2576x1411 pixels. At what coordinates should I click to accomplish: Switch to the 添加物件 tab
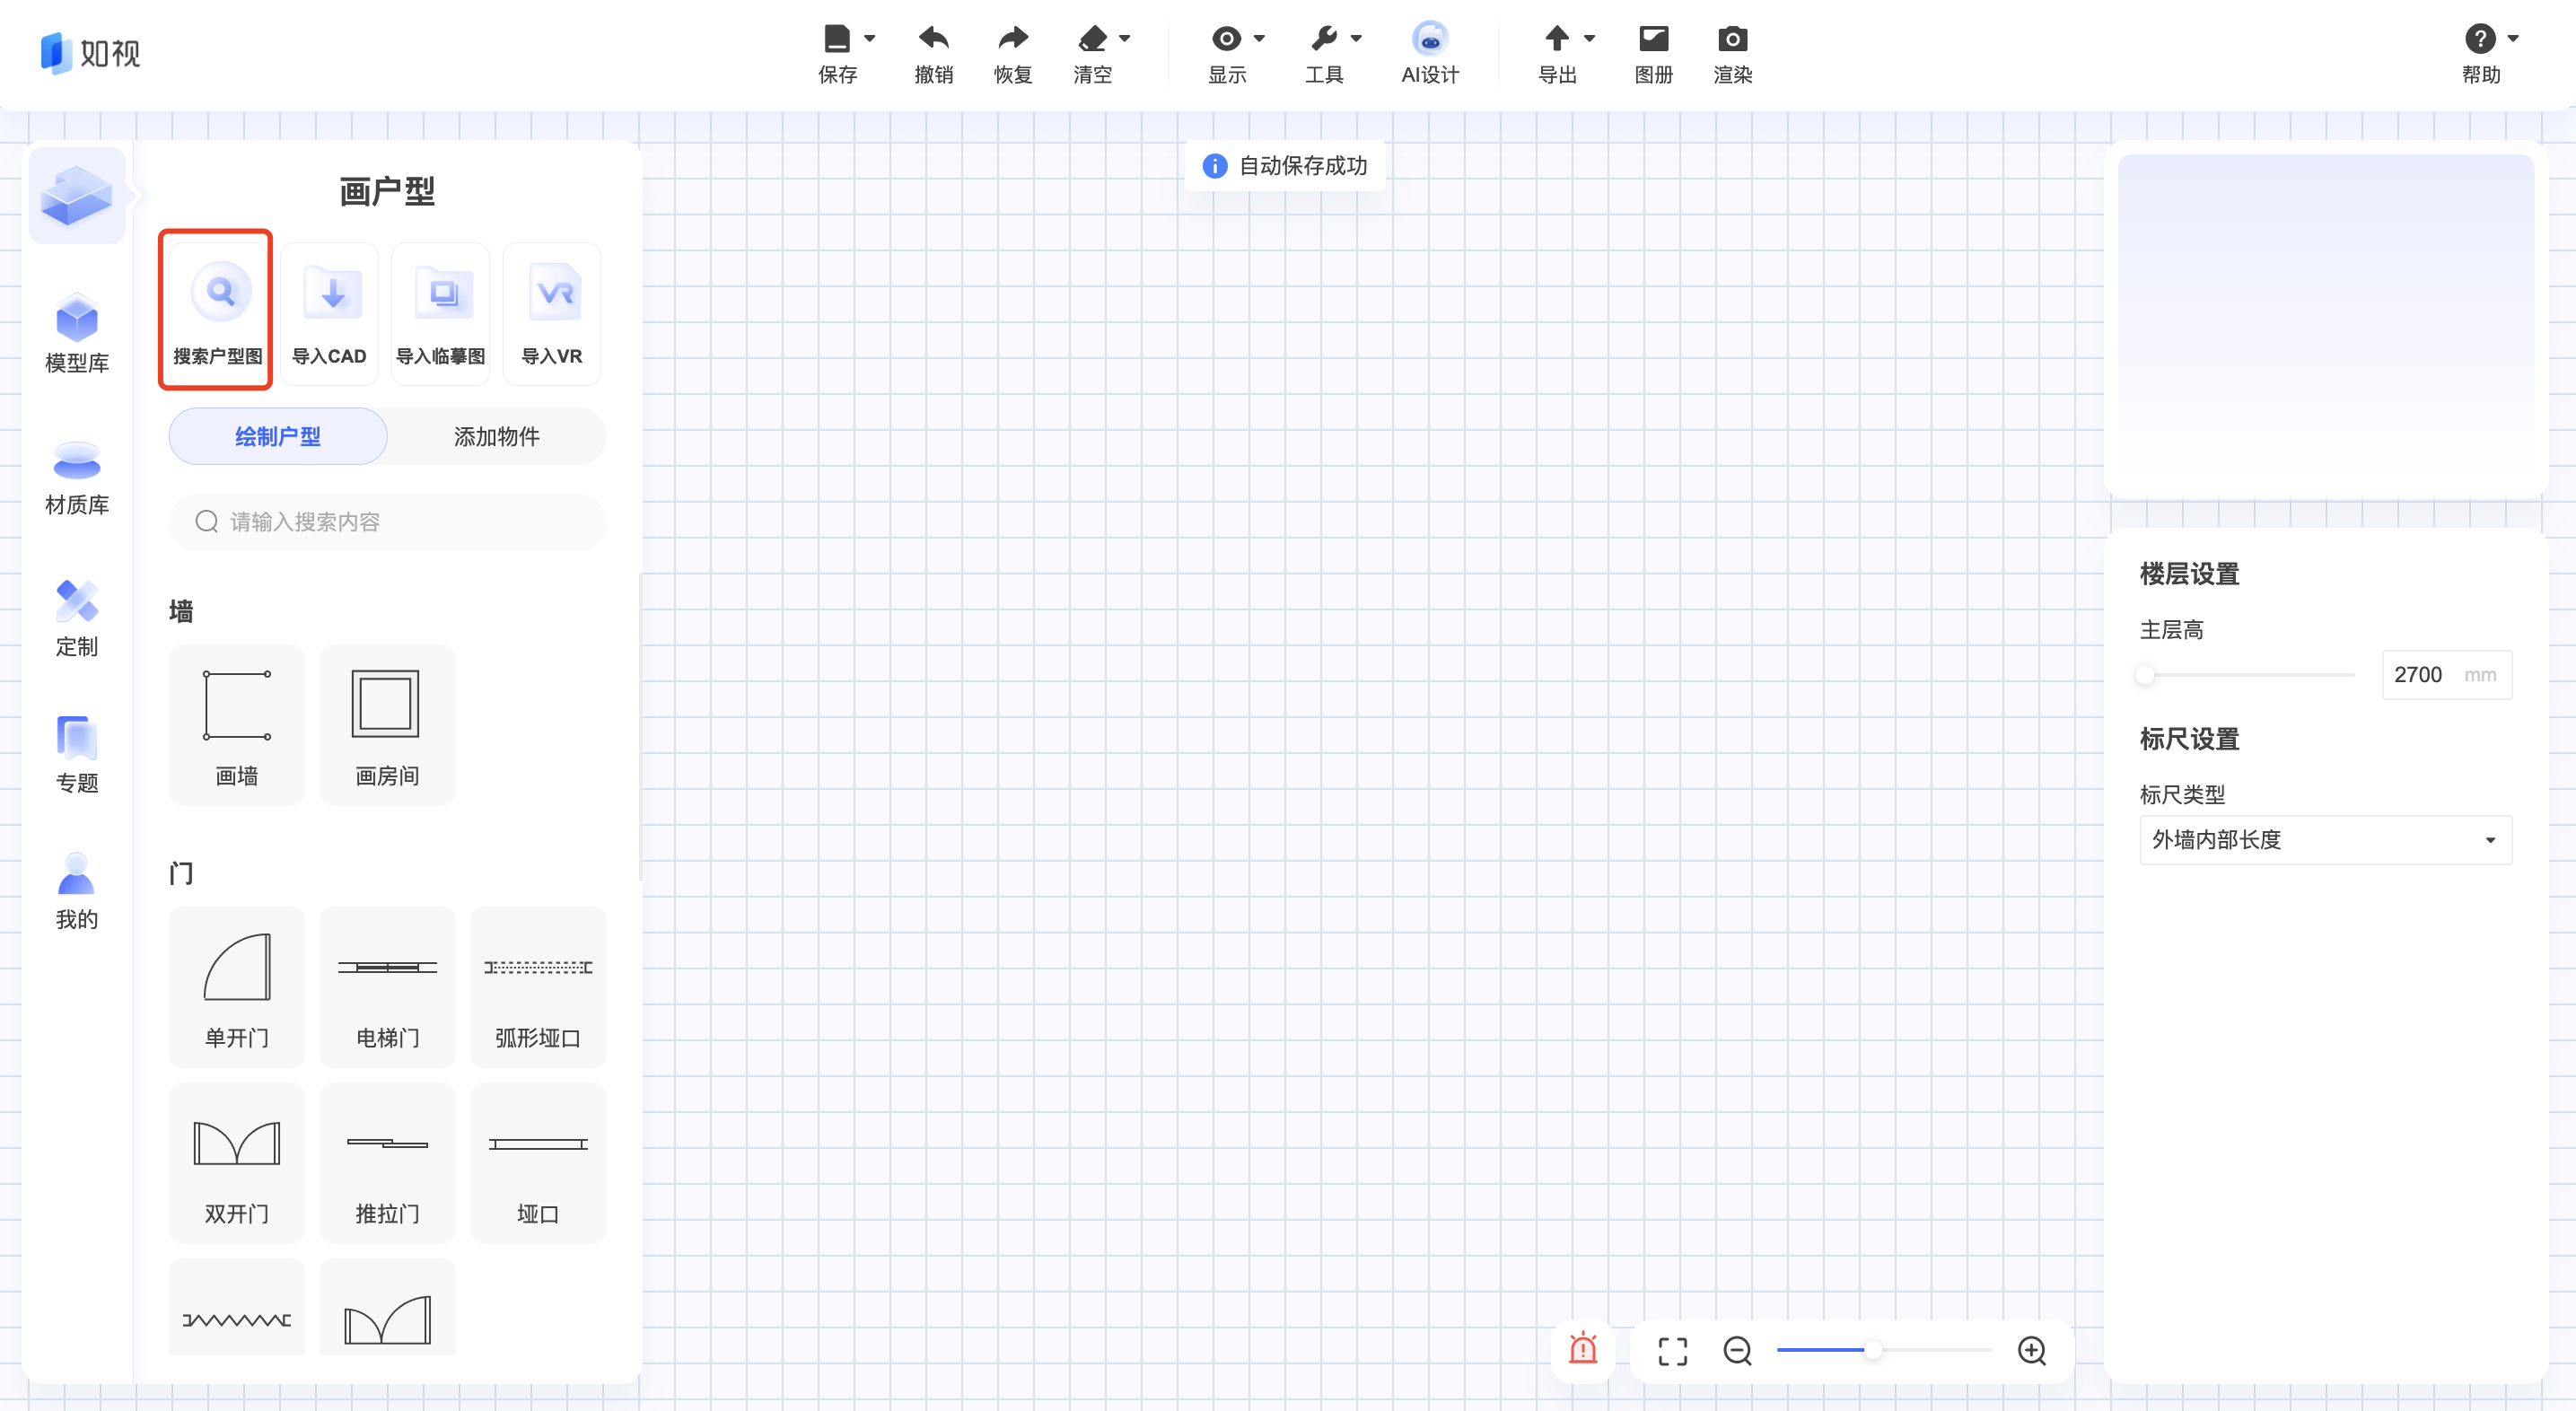pyautogui.click(x=496, y=436)
